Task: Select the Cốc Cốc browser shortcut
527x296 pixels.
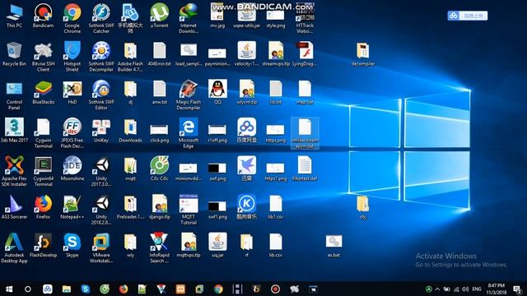Action: click(159, 169)
